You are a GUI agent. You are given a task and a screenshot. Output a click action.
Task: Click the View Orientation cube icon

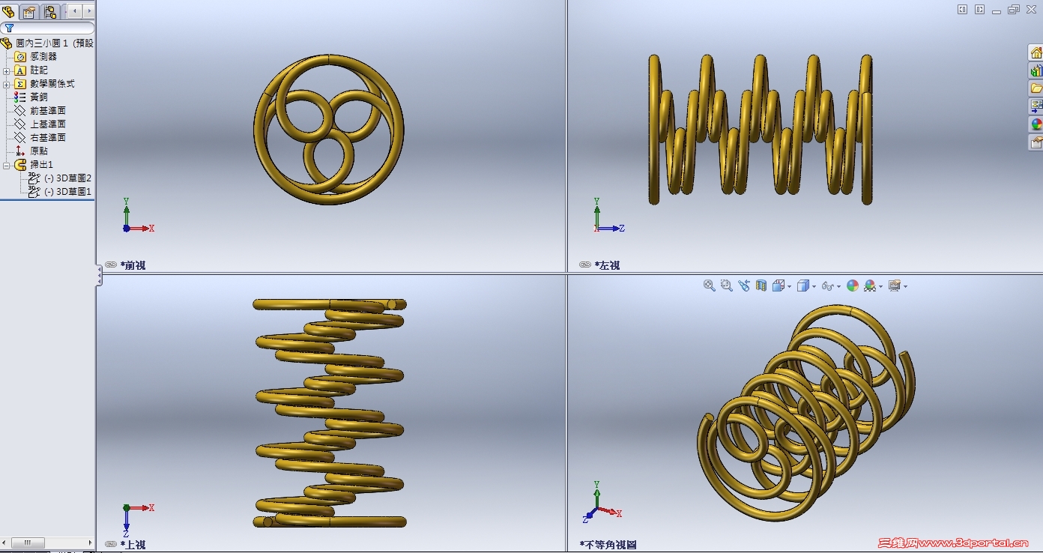tap(778, 285)
